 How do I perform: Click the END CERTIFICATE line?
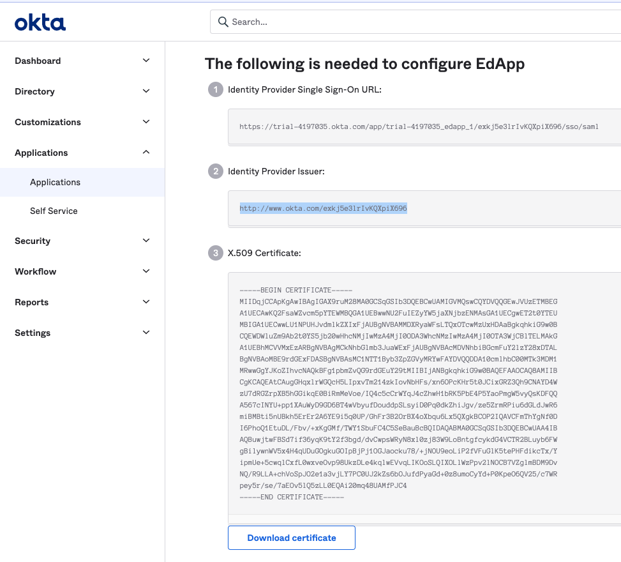292,497
